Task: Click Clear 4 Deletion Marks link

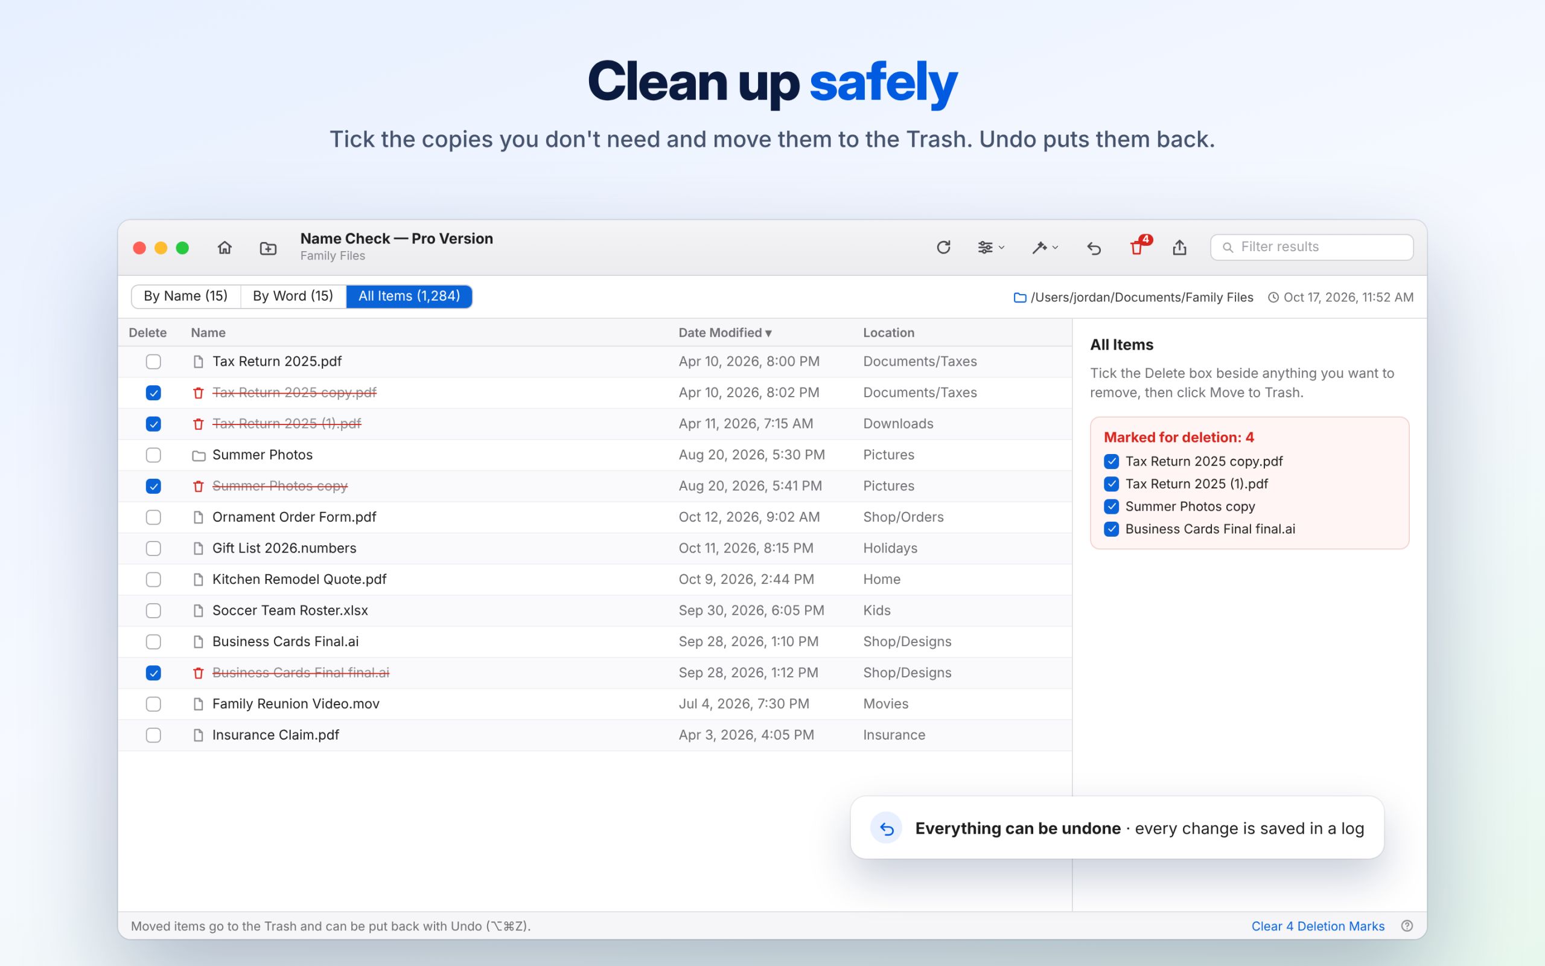Action: pos(1317,926)
